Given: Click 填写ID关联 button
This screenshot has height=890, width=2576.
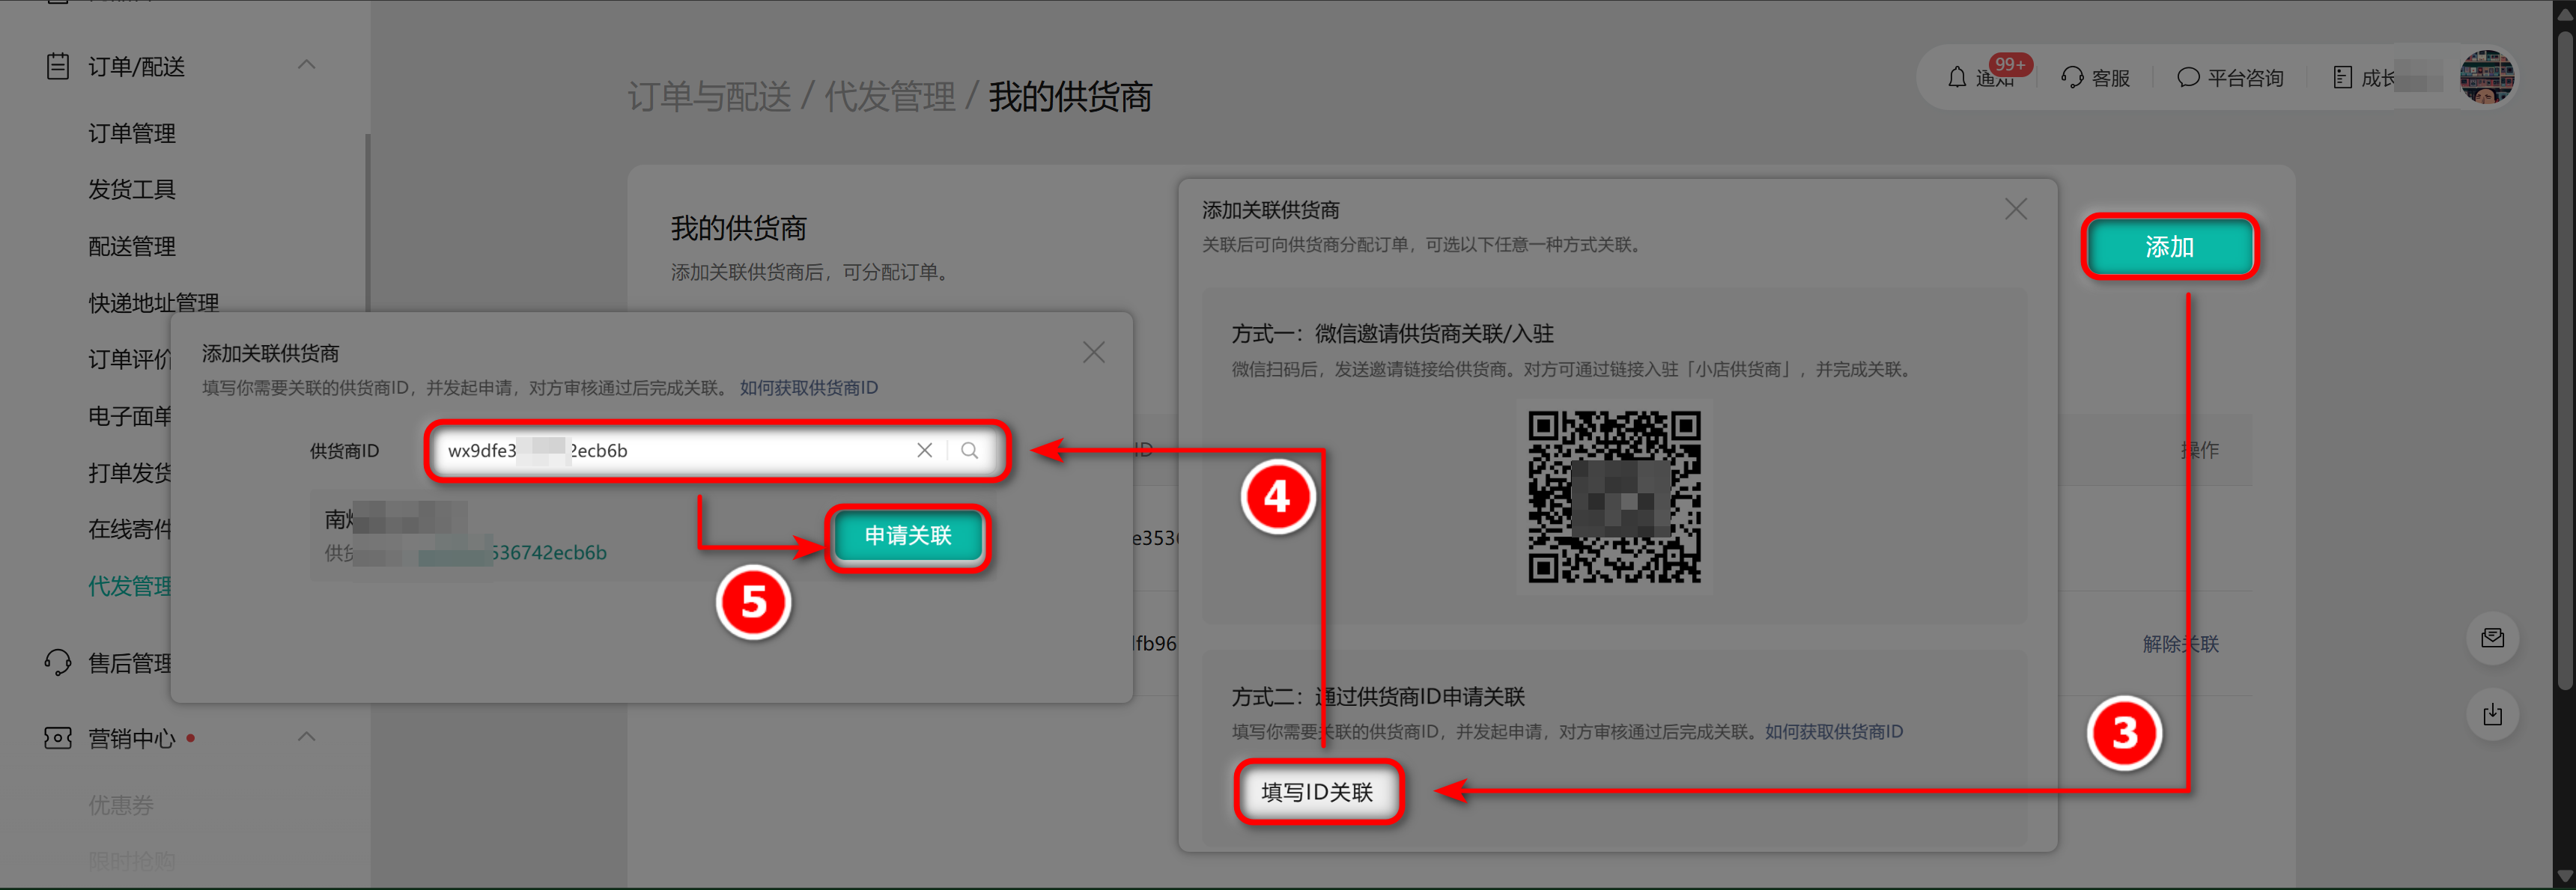Looking at the screenshot, I should pyautogui.click(x=1317, y=792).
